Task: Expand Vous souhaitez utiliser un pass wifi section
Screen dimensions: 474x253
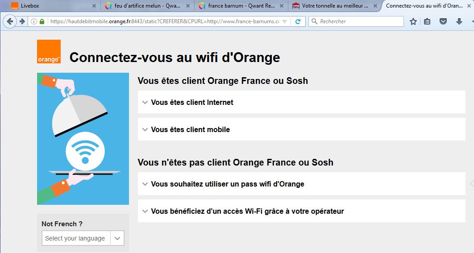Action: pos(301,184)
